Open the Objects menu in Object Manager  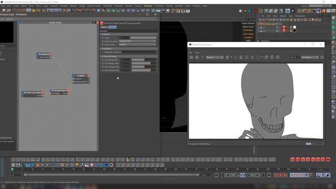pyautogui.click(x=283, y=16)
